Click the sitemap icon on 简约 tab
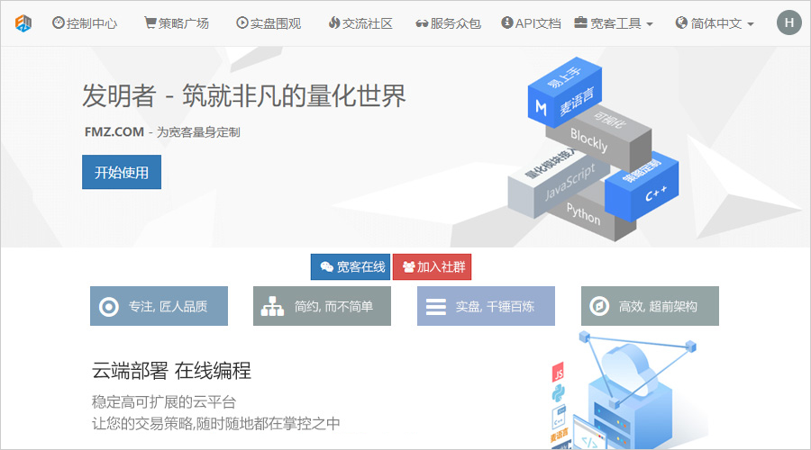Image resolution: width=811 pixels, height=450 pixels. [272, 307]
